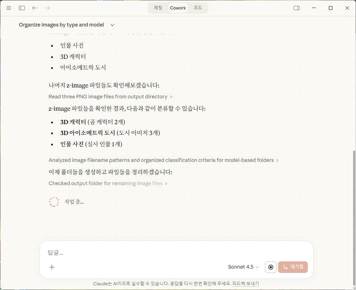Click the vertical scrollbar thumb
Screen dimensions: 356x290
[x=353, y=218]
